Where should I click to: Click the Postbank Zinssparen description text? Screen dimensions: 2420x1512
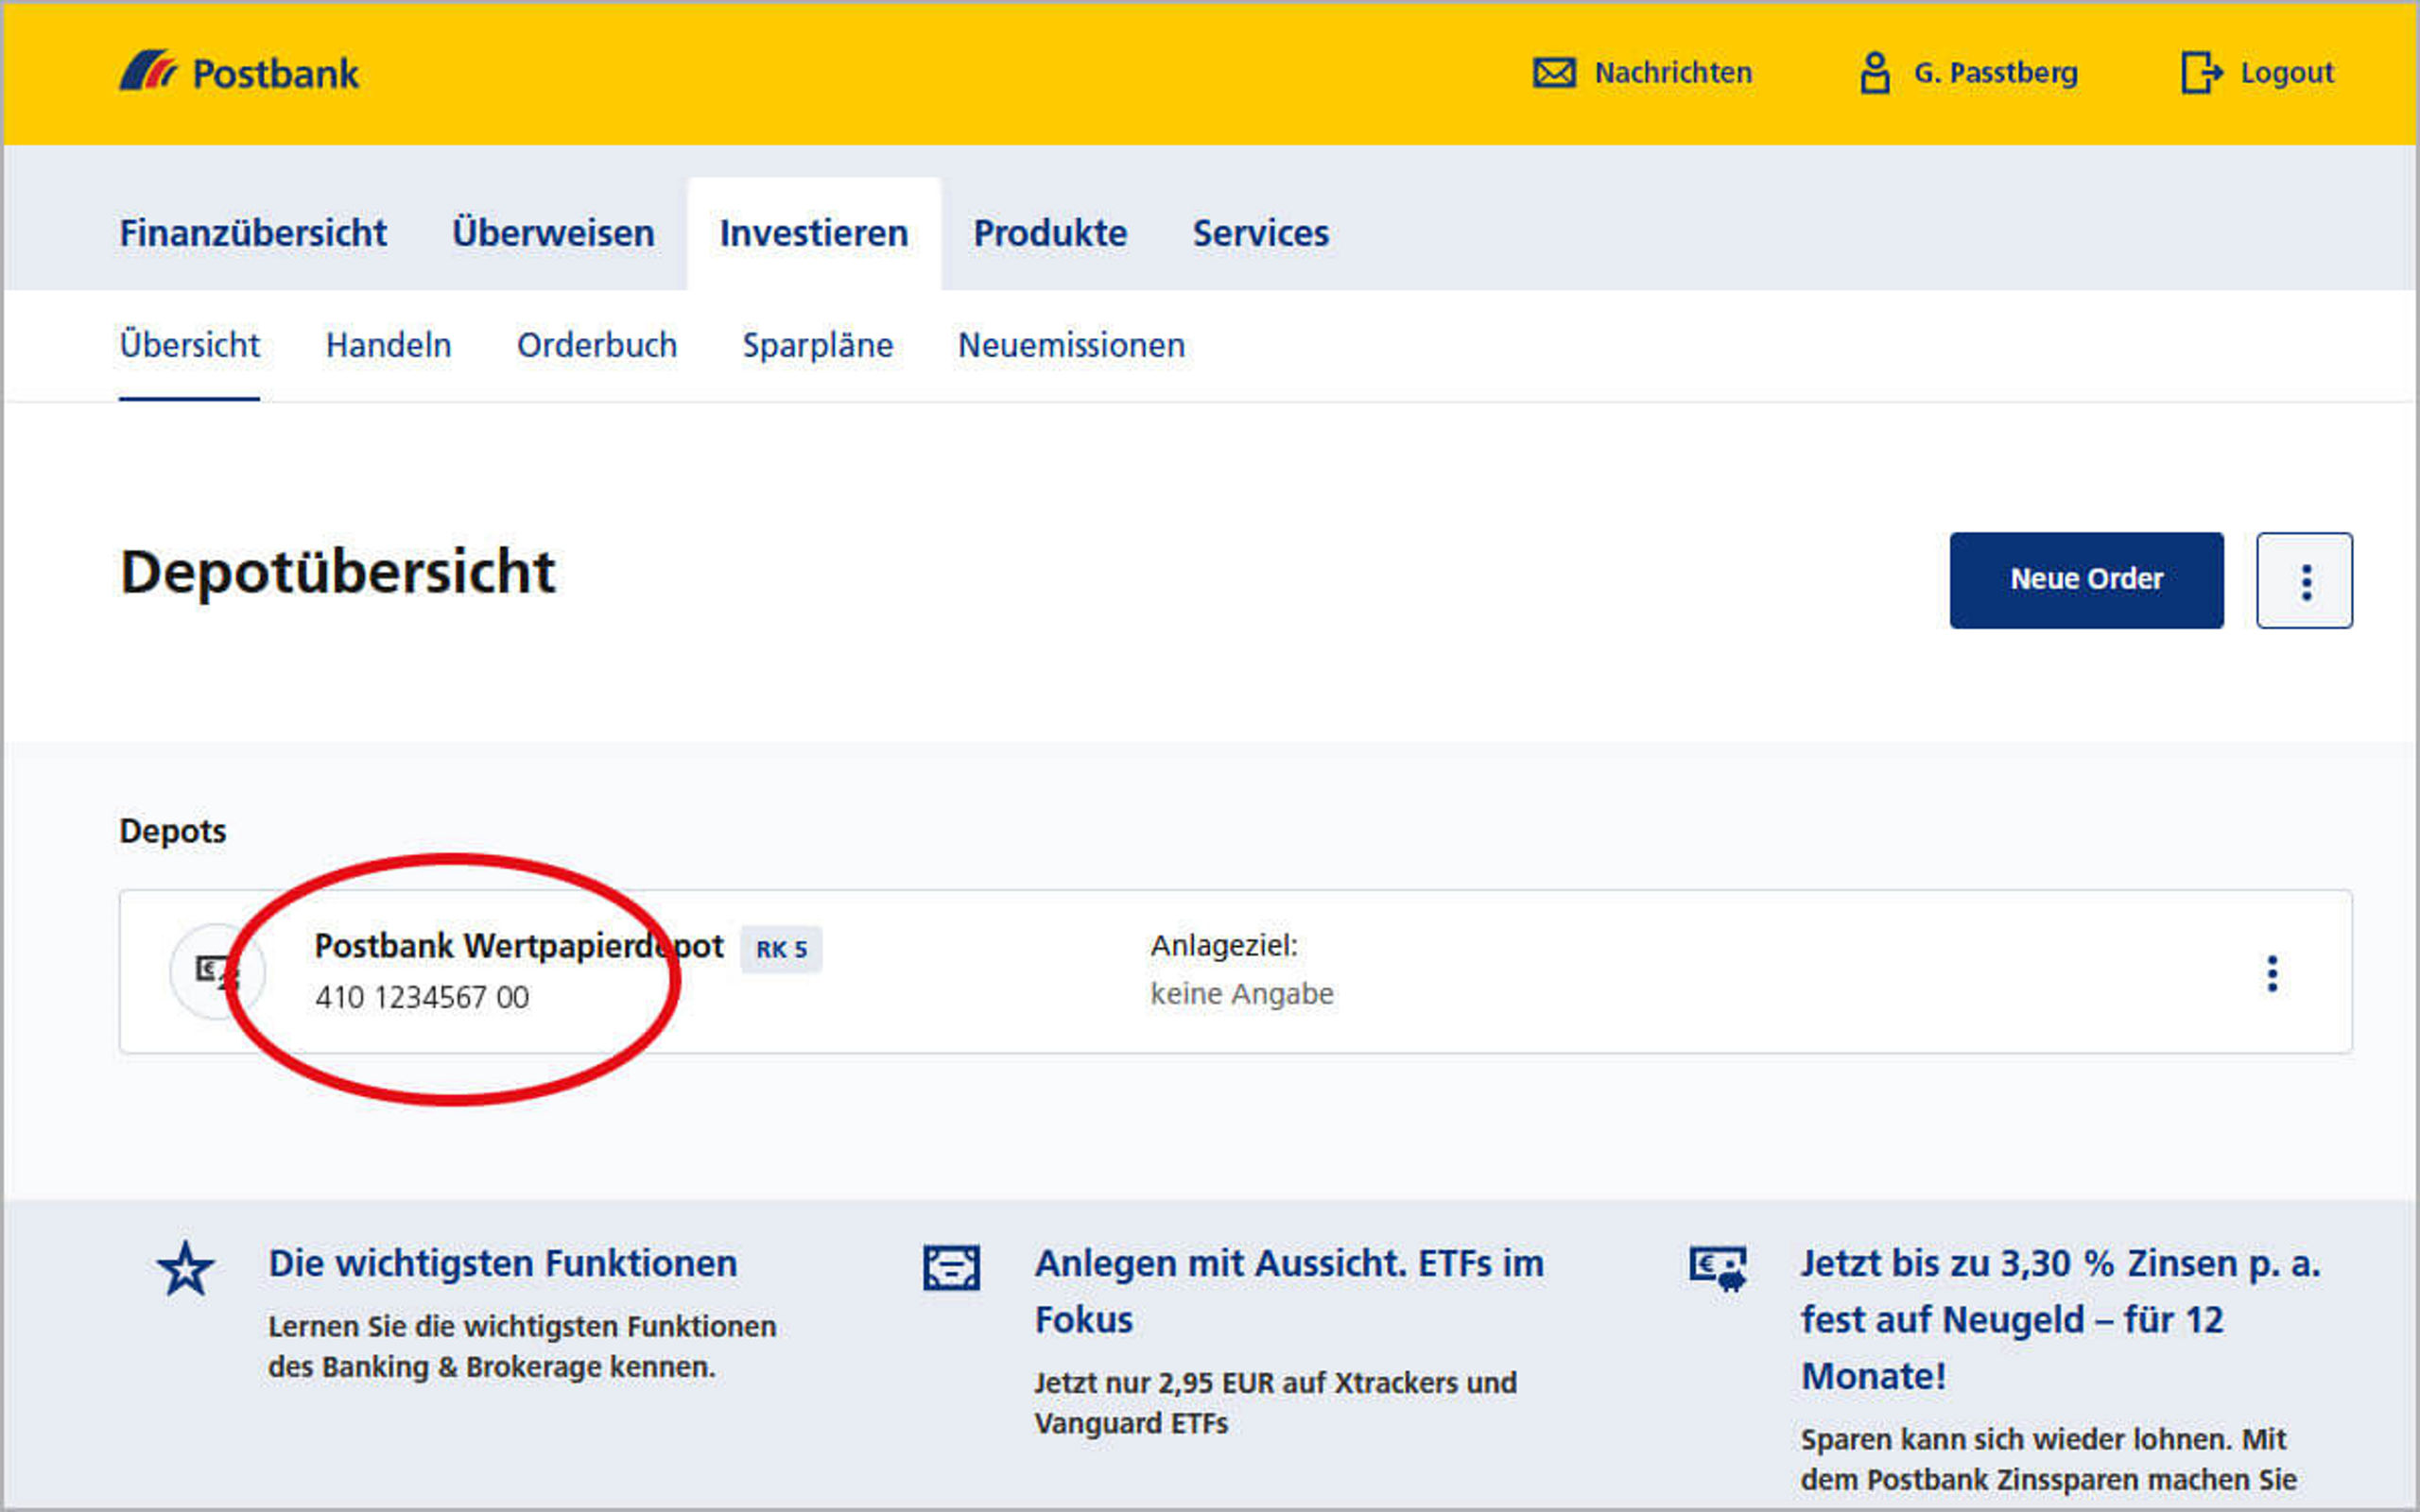2048,1459
